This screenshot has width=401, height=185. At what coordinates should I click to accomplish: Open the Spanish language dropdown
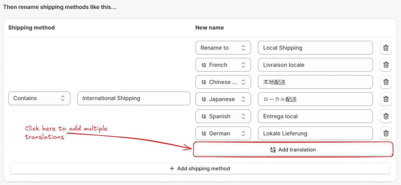pos(223,116)
